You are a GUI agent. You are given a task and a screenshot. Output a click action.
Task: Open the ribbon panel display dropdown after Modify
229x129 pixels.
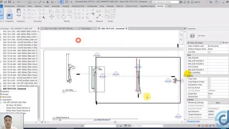(170, 6)
